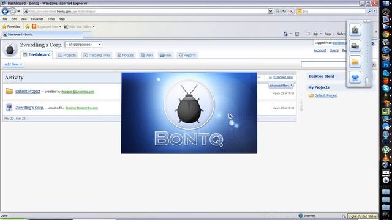Screen dimensions: 392x220
Task: Click the Feeds icon in command bar
Action: (x=296, y=34)
